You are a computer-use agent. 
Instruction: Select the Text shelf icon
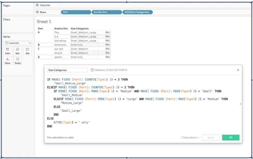click(27, 51)
